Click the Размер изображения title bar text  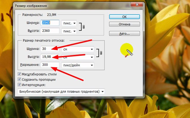tap(31, 6)
